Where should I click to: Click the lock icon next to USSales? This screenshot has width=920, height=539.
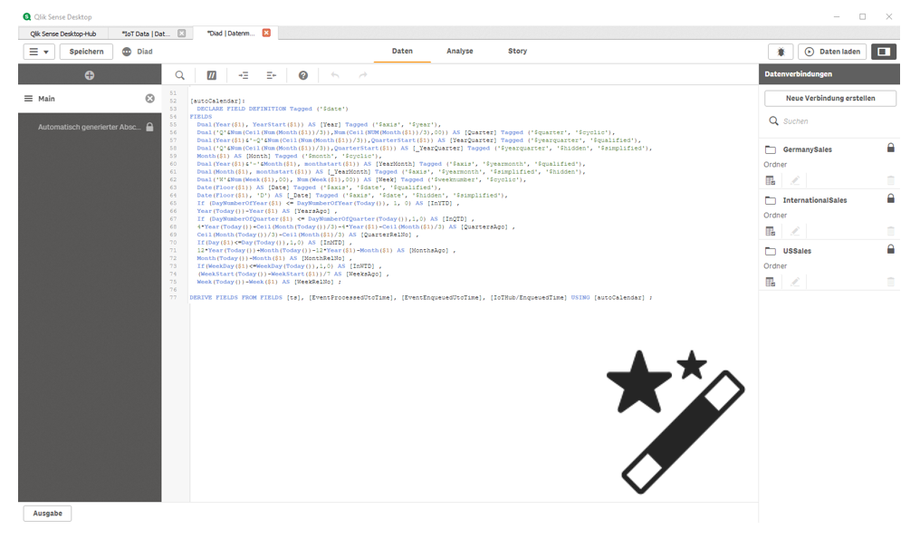point(891,249)
